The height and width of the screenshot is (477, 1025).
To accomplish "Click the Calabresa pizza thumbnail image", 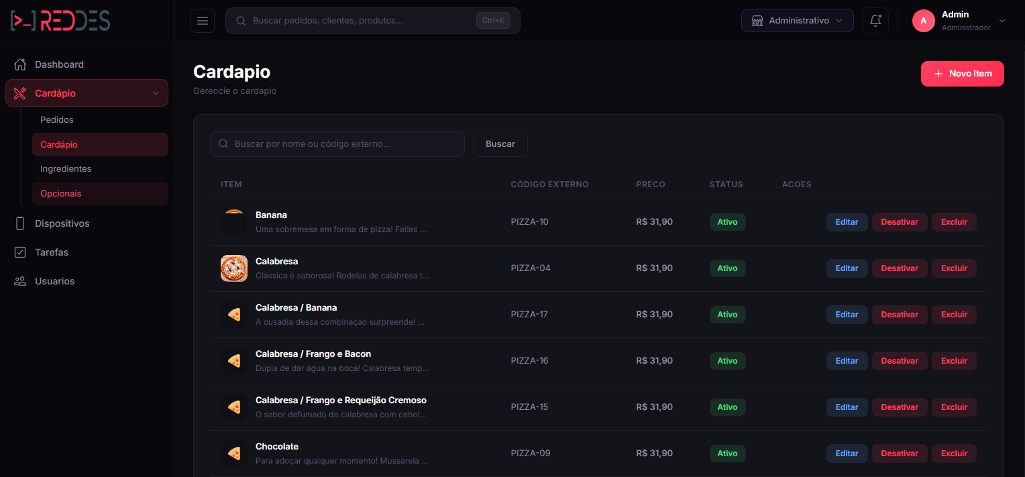I will tap(234, 268).
